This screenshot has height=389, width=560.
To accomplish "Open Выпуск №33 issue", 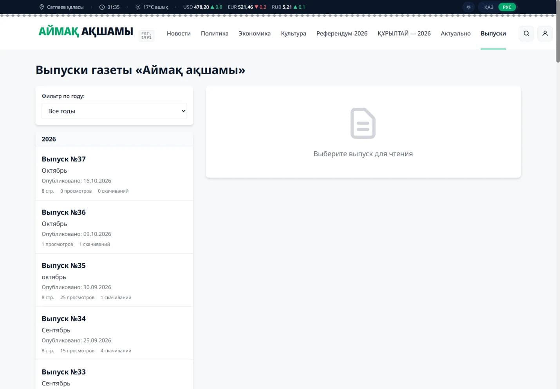I will point(114,375).
